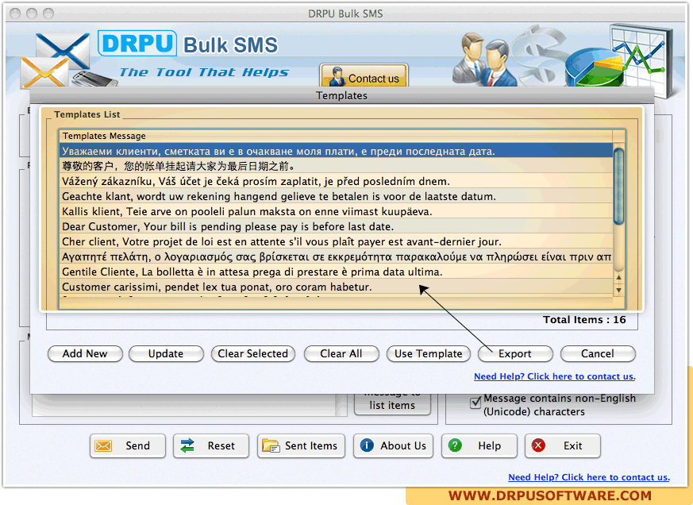
Task: Click scroll down arrow in templates list
Action: click(x=618, y=290)
